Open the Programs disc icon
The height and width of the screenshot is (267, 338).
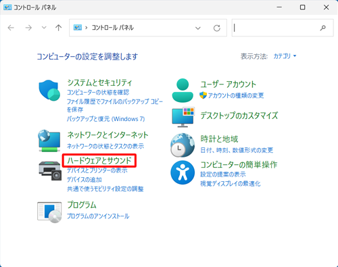[49, 212]
